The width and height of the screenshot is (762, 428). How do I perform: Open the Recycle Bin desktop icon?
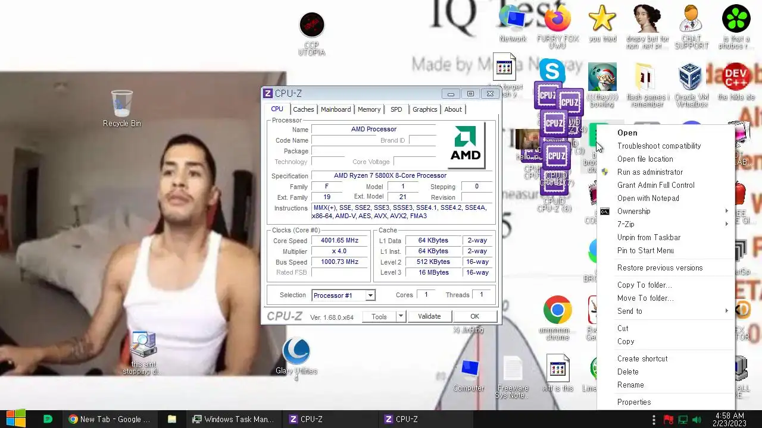[122, 108]
